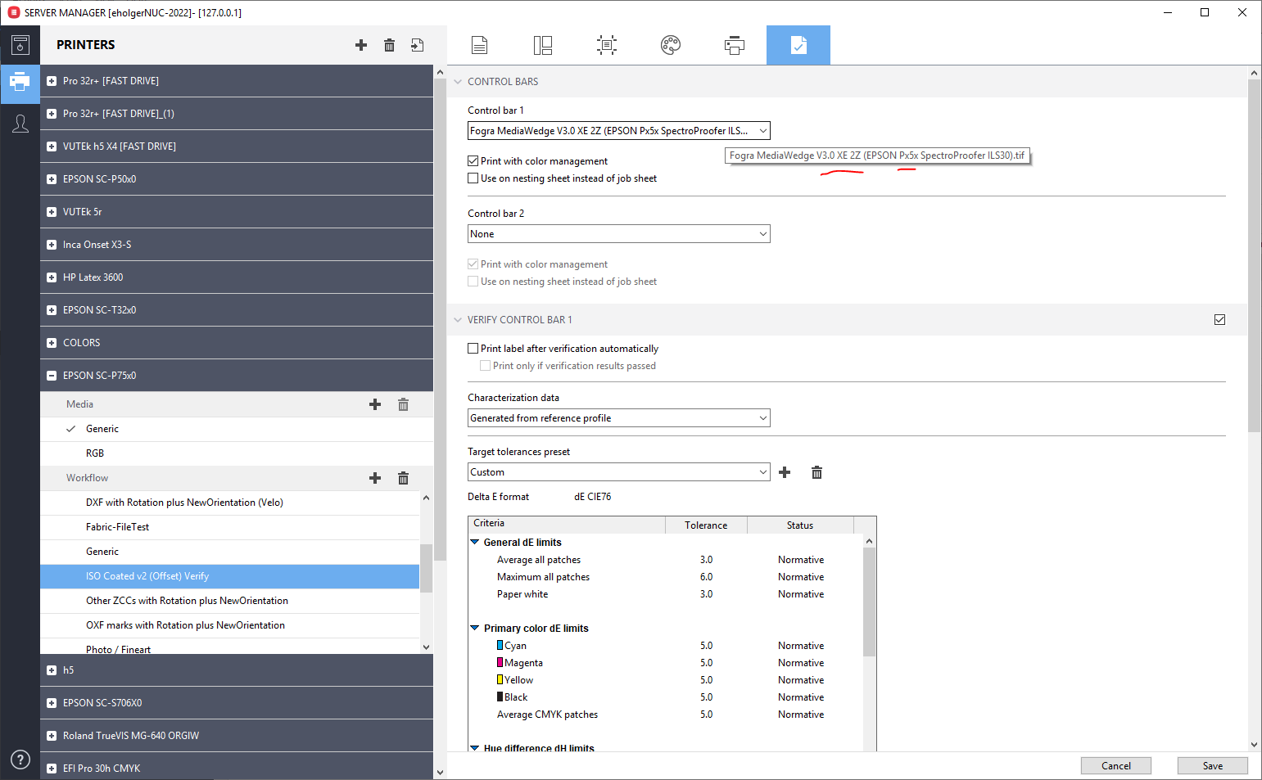The image size is (1262, 780).
Task: Add a new workflow with plus icon
Action: 375,478
